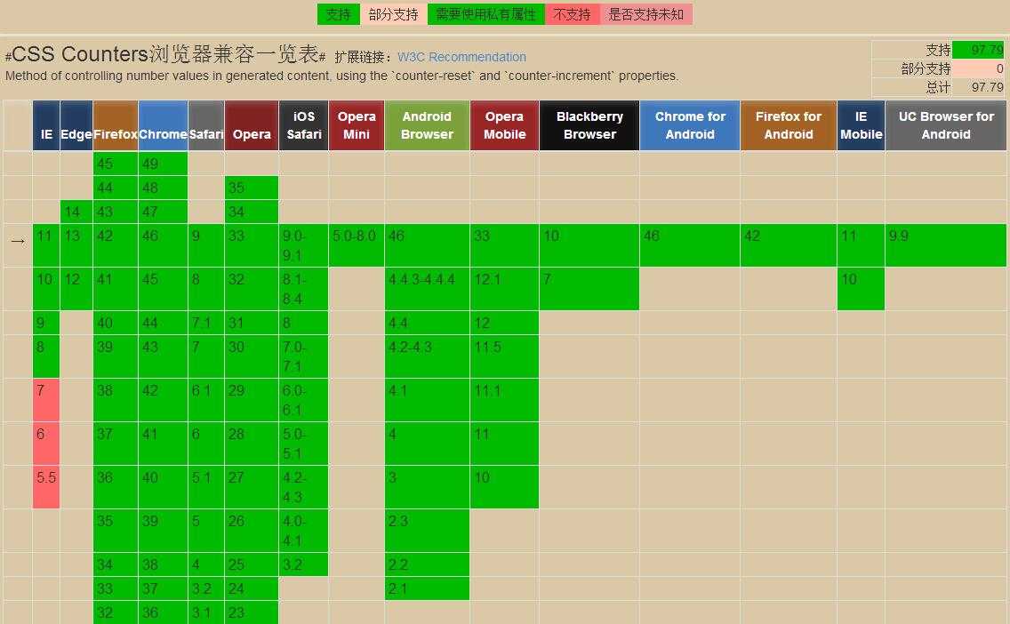Screen dimensions: 1010x624
Task: Select the Android Browser column header
Action: pyautogui.click(x=427, y=125)
